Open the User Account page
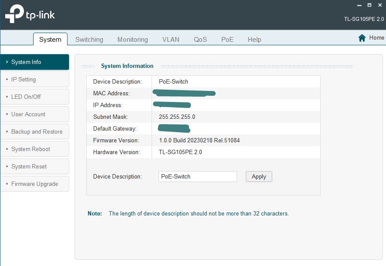Viewport: 386px width, 266px height. (34, 114)
